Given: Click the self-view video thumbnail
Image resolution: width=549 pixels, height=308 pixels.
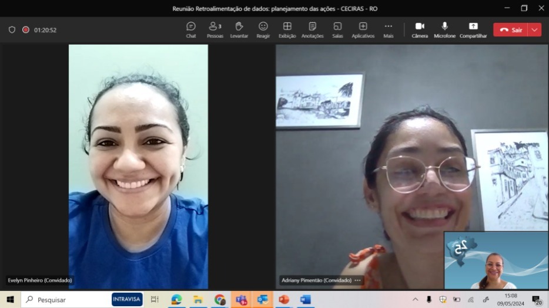Looking at the screenshot, I should pyautogui.click(x=496, y=260).
